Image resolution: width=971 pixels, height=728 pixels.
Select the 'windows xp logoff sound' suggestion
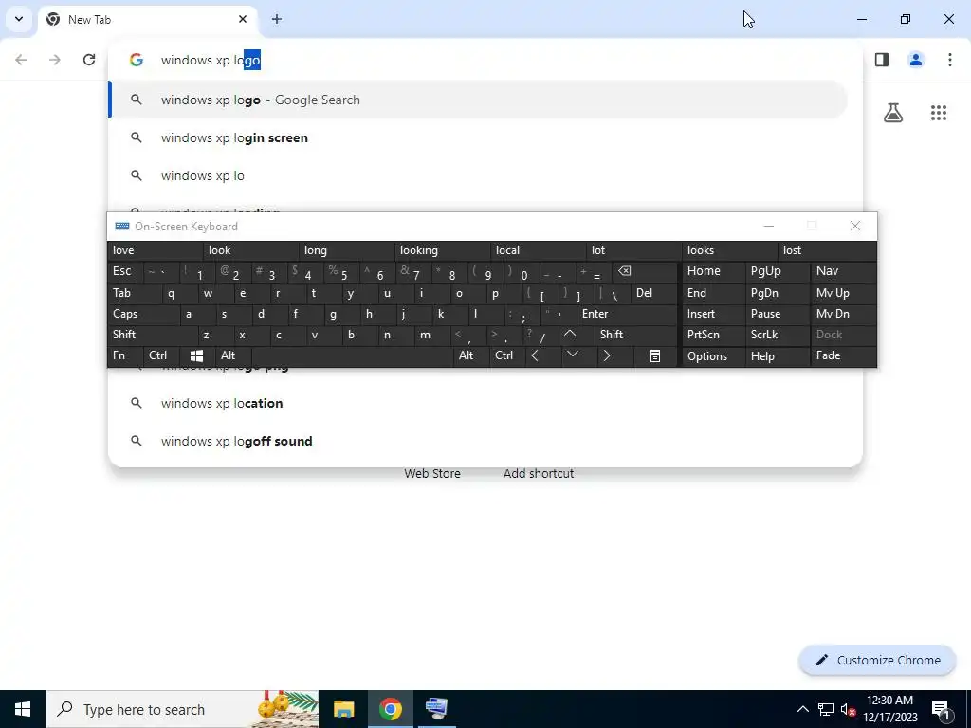click(x=478, y=441)
